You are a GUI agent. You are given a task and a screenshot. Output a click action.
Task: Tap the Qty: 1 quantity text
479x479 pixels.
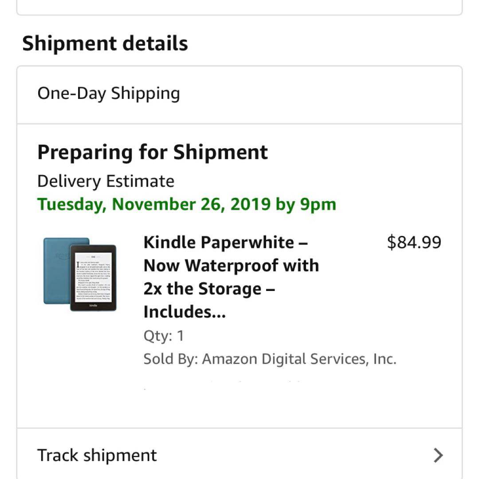point(164,336)
